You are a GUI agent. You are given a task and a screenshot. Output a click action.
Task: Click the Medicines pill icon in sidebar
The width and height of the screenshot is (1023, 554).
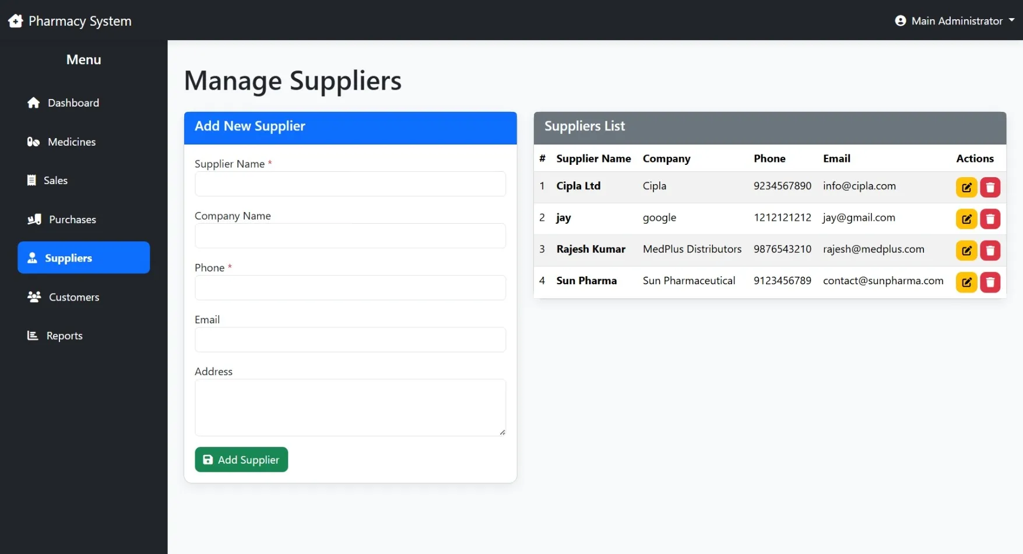pos(33,142)
